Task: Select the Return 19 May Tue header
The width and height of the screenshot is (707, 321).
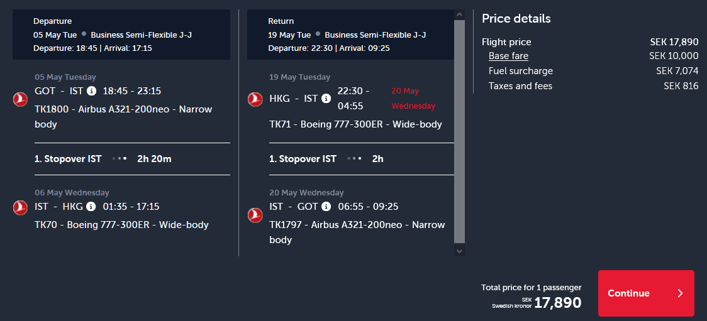Action: (x=350, y=35)
